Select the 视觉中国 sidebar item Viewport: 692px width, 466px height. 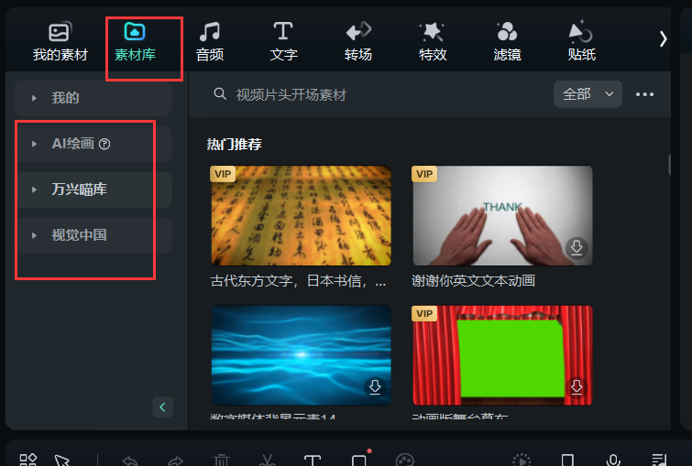point(93,235)
